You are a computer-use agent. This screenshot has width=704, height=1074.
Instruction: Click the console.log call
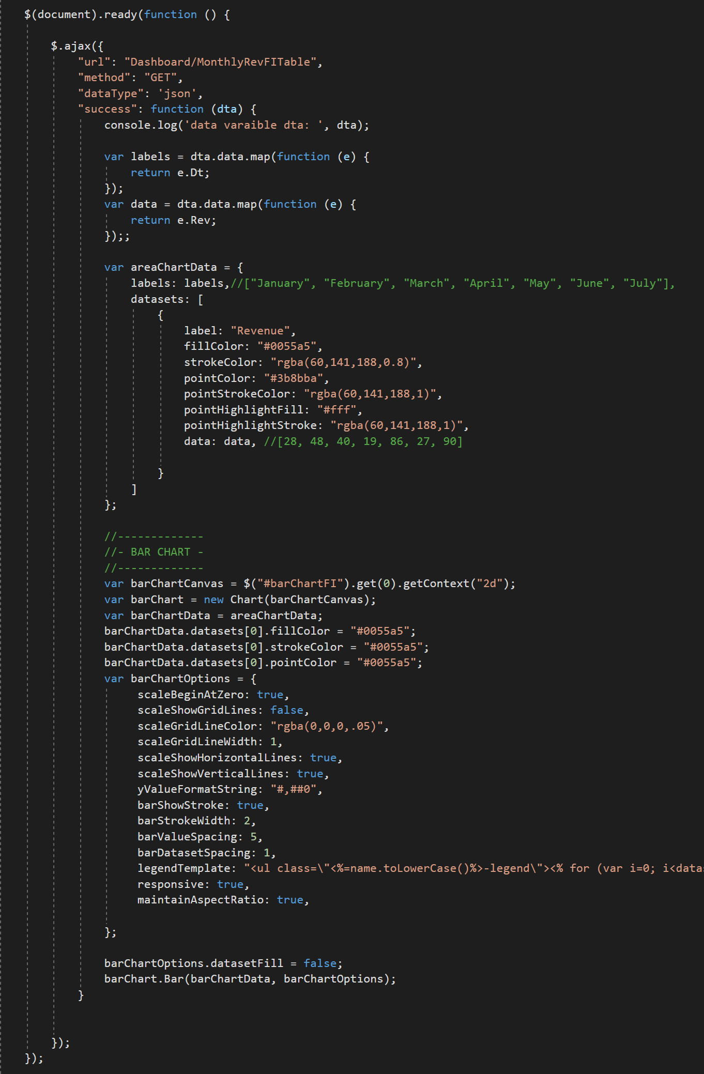click(237, 125)
